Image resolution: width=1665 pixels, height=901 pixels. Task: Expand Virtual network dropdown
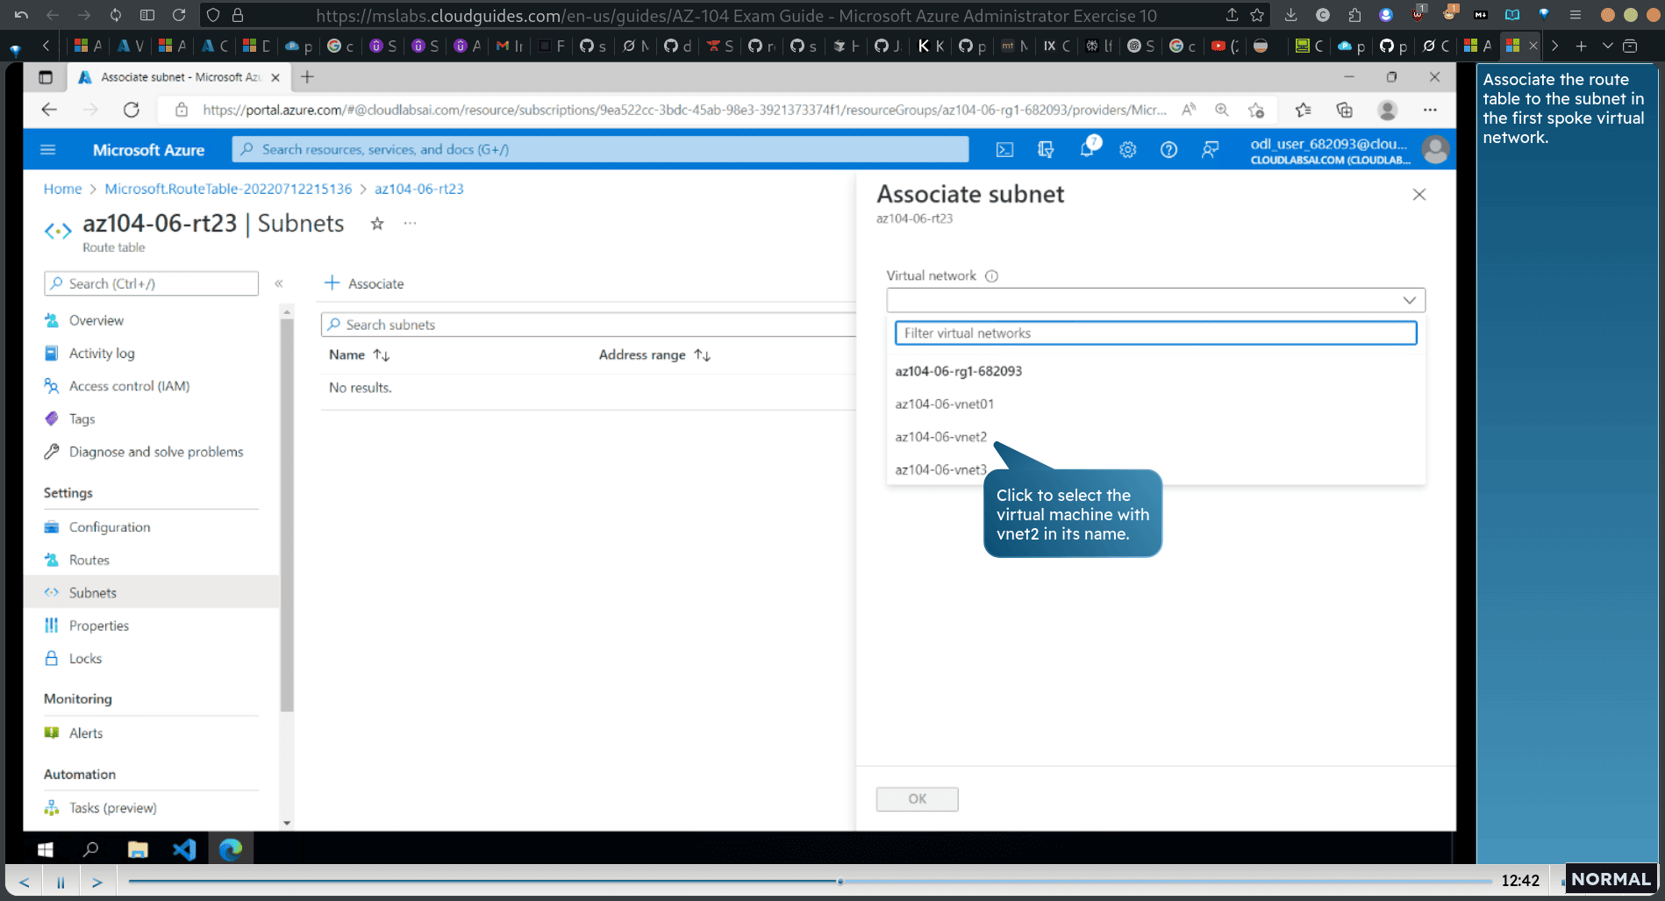click(1155, 300)
